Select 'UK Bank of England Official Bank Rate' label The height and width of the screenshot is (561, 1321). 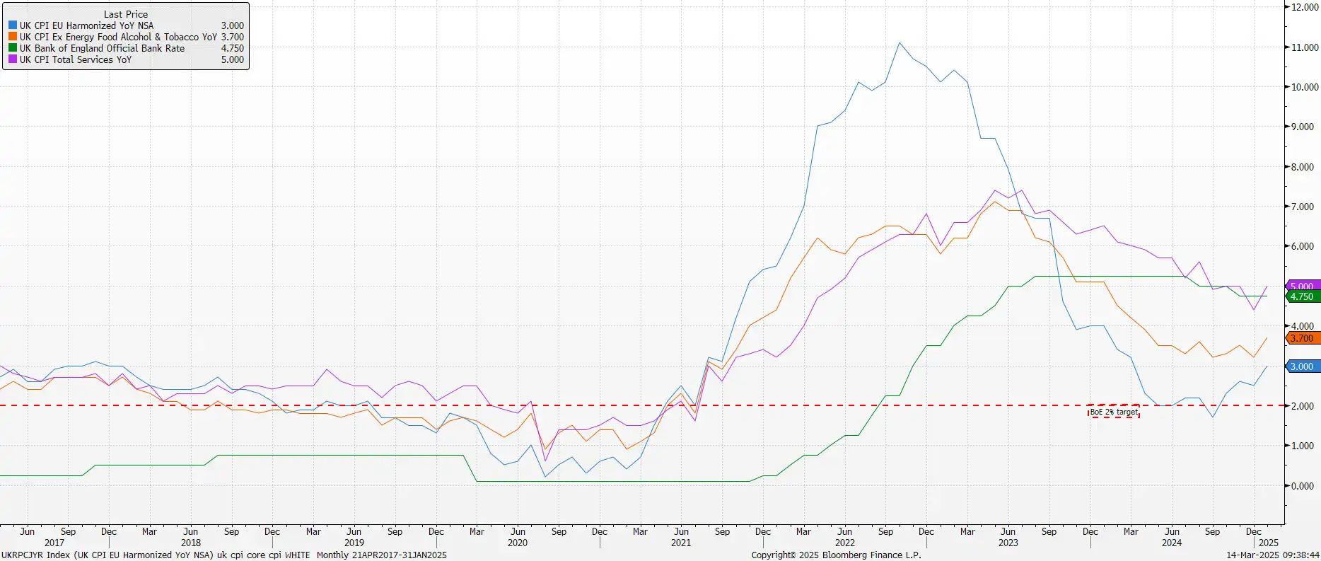(102, 48)
